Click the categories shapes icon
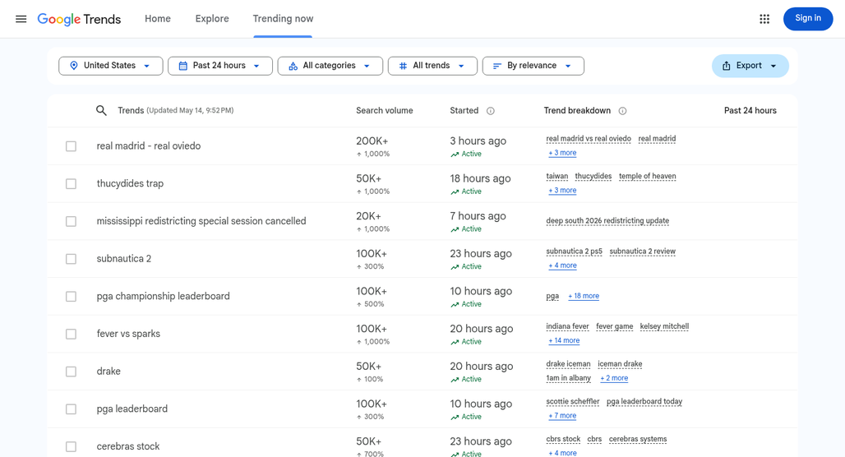The height and width of the screenshot is (457, 845). click(x=293, y=66)
